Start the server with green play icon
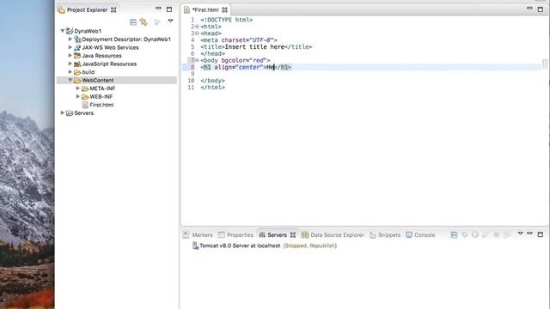 (x=475, y=234)
